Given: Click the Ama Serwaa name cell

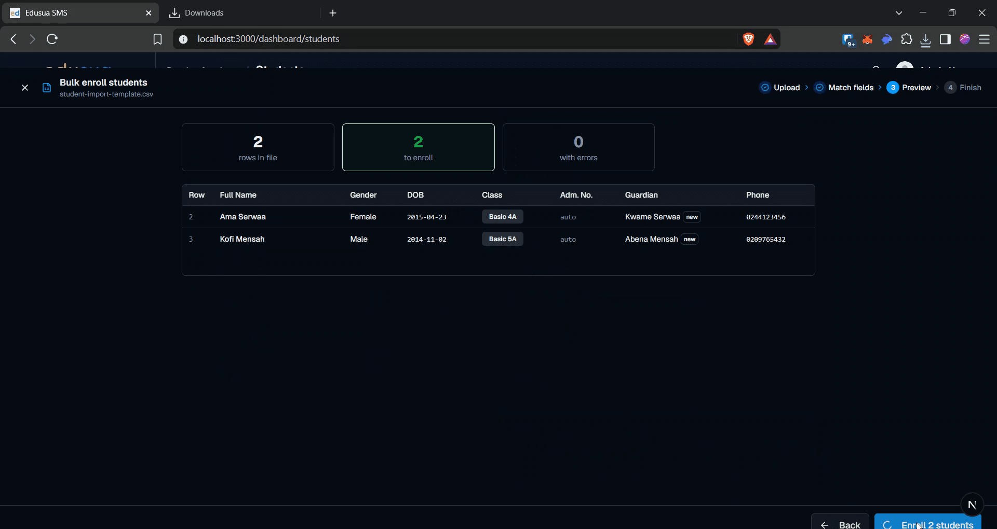Looking at the screenshot, I should 242,217.
